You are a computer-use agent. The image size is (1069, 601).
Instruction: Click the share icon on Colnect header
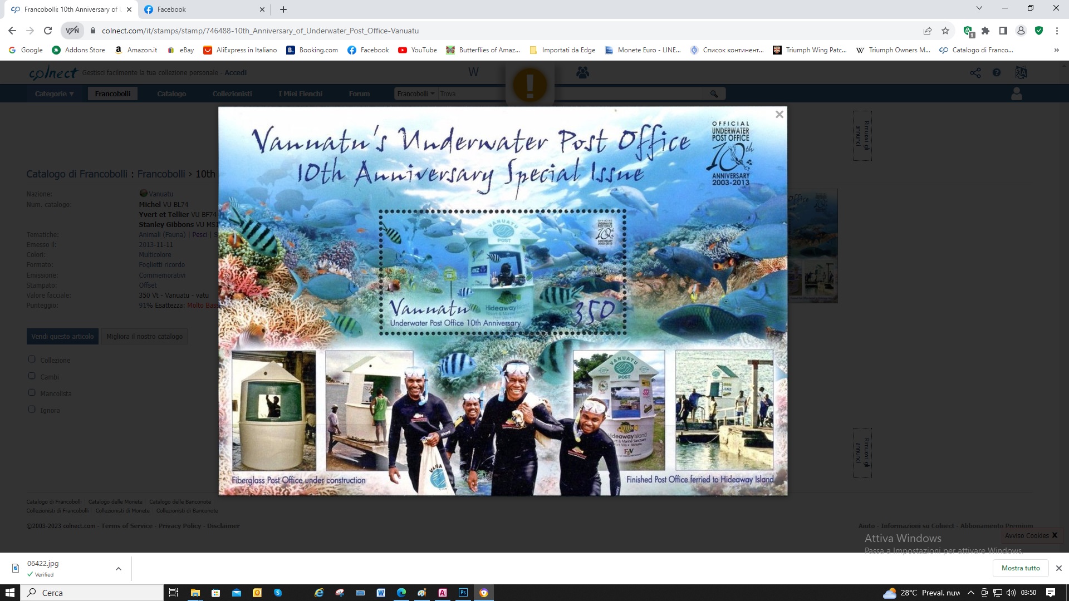click(975, 73)
